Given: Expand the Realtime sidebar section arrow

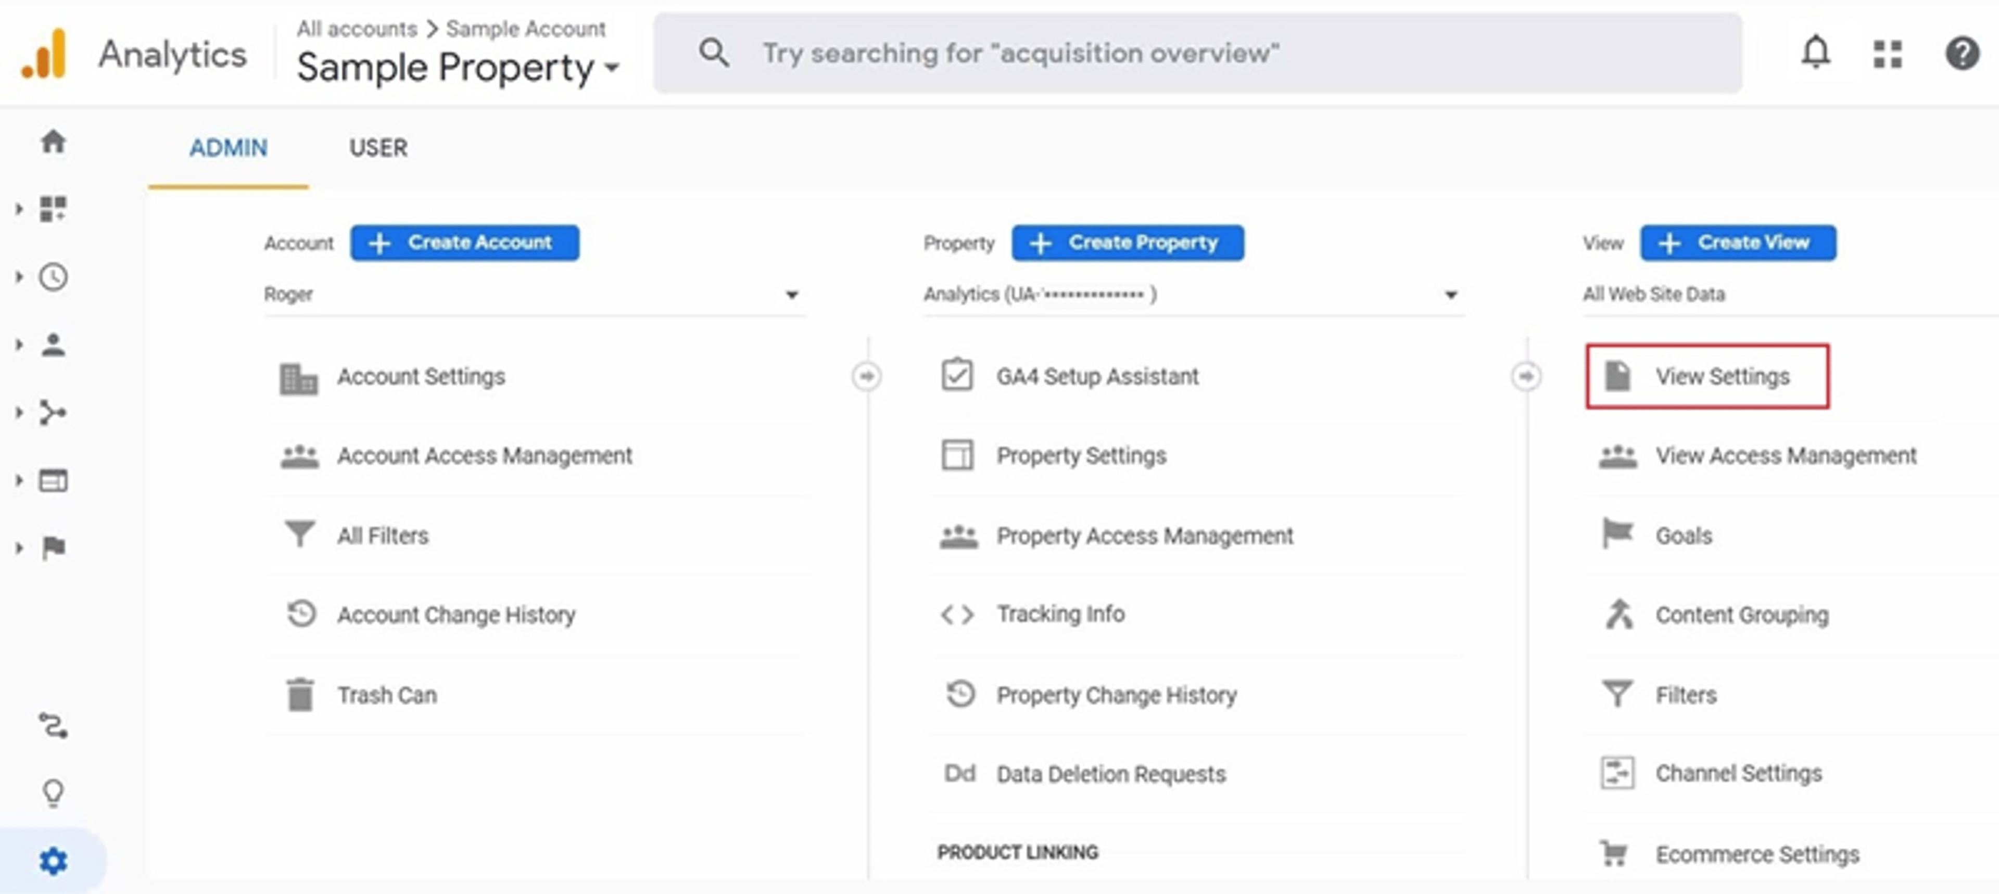Looking at the screenshot, I should coord(19,277).
